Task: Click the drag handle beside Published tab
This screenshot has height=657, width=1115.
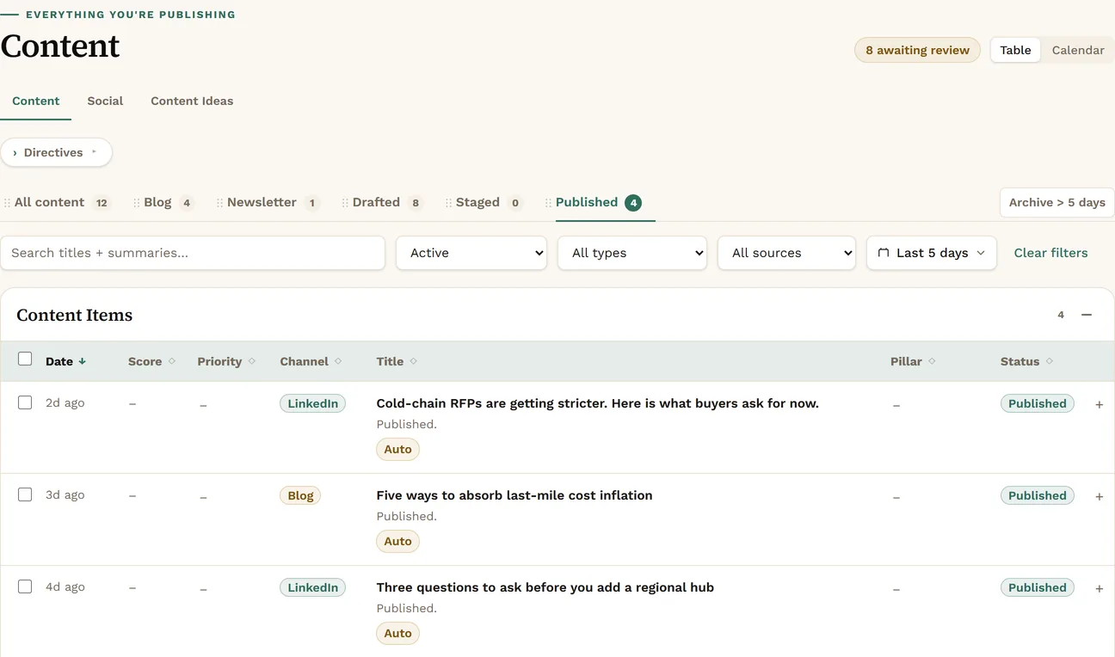Action: coord(549,203)
